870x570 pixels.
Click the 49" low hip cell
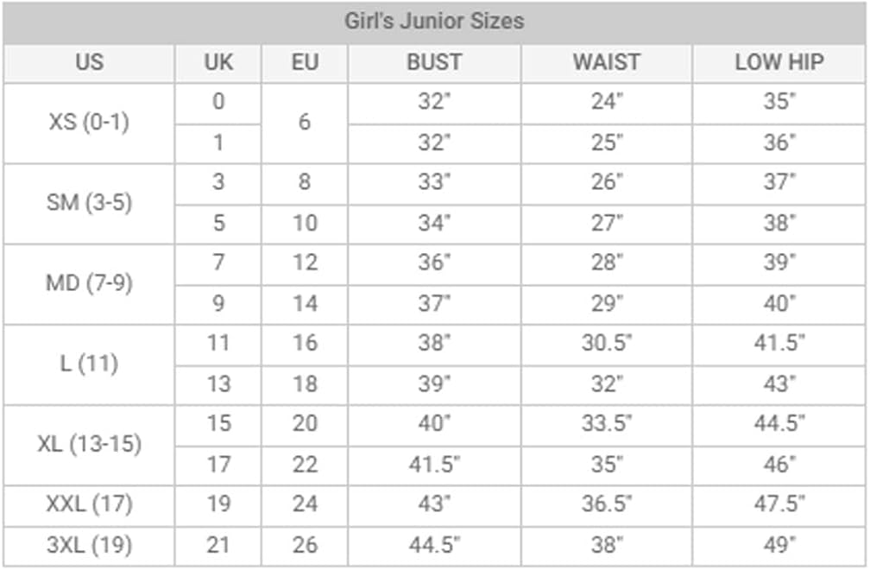(x=779, y=545)
